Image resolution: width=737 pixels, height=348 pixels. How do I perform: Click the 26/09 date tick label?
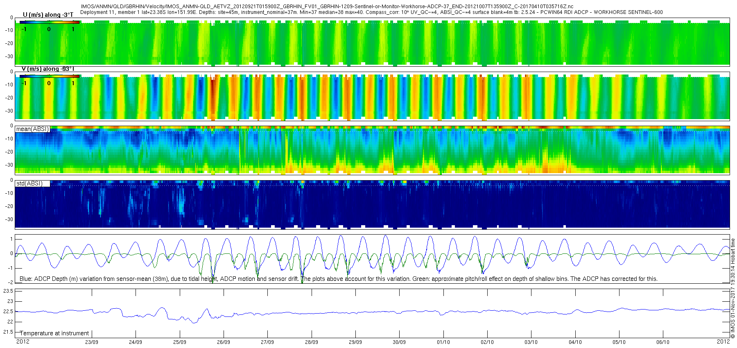click(x=224, y=342)
